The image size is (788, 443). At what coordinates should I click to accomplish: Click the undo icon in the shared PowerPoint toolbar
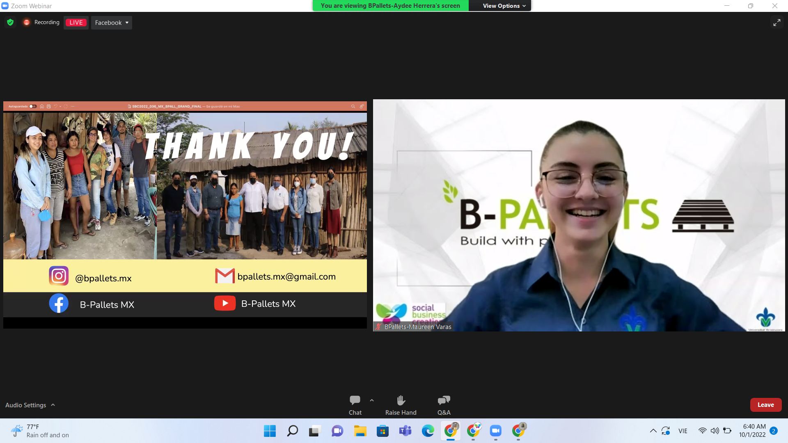pyautogui.click(x=55, y=106)
